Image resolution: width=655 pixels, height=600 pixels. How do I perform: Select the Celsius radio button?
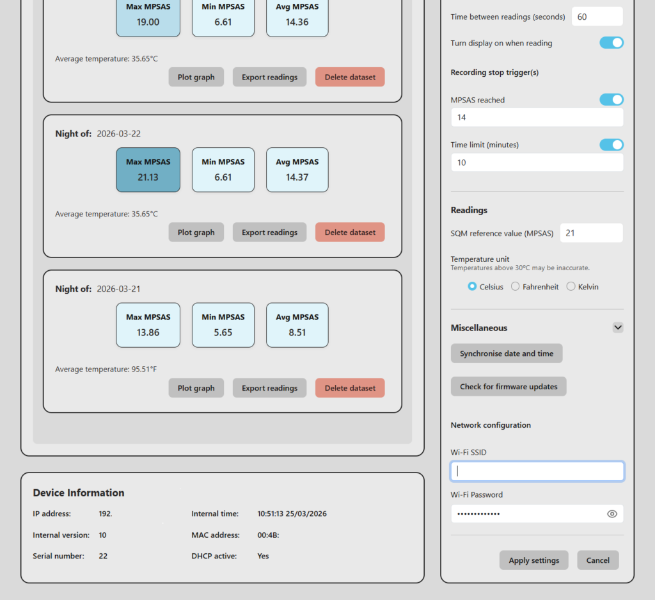click(x=473, y=287)
